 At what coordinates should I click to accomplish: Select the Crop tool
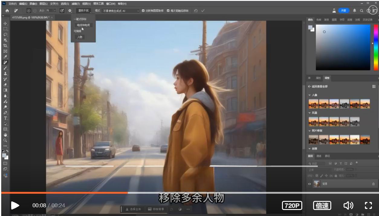pyautogui.click(x=5, y=46)
